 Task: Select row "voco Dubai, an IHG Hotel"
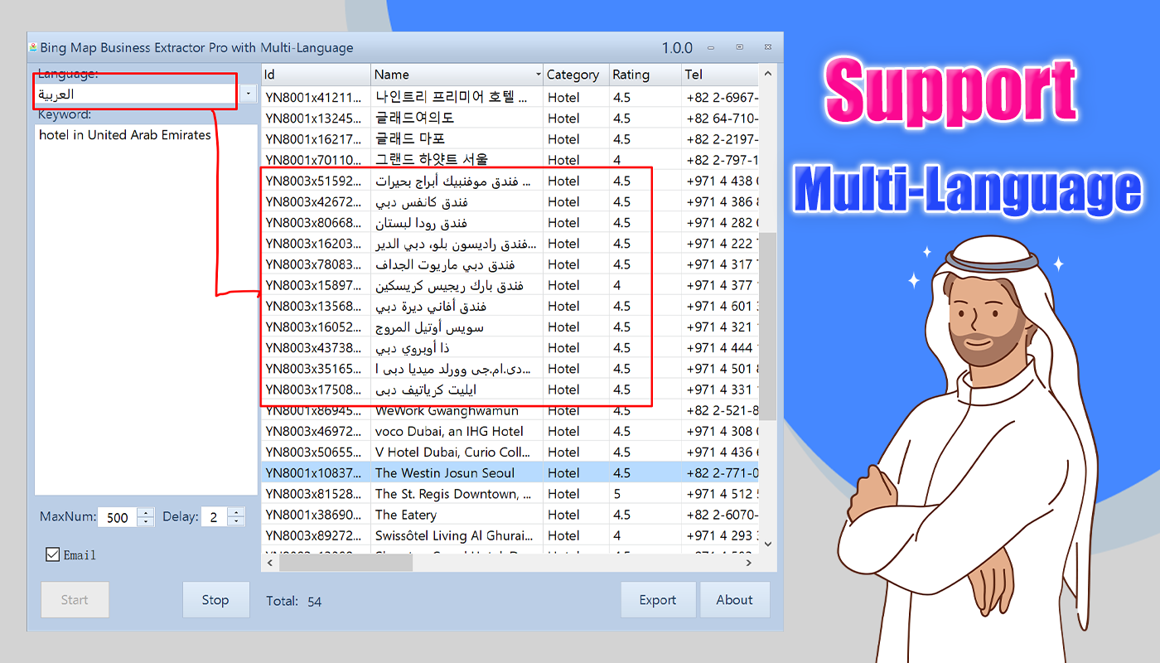coord(510,431)
